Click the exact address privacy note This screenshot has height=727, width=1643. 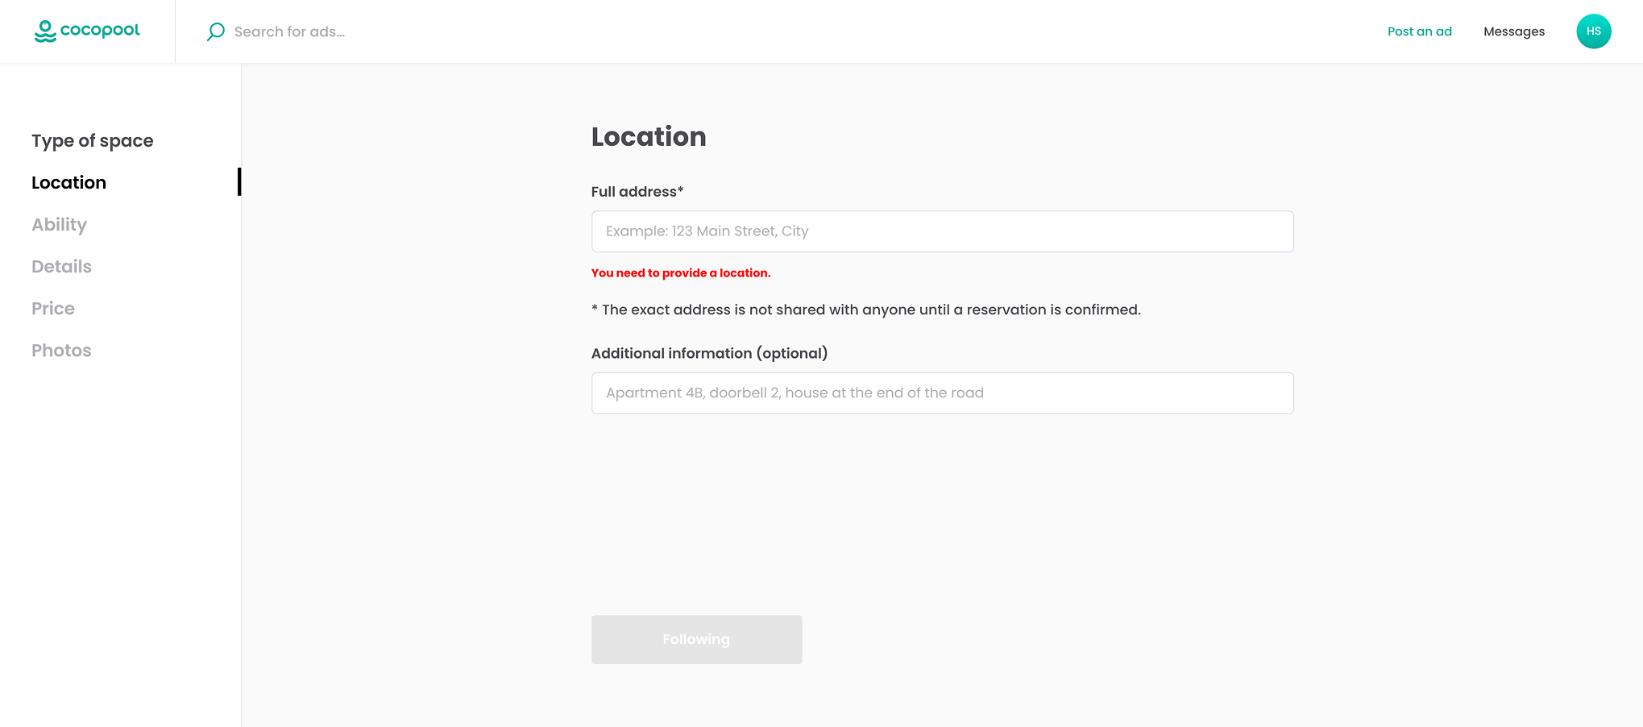866,309
